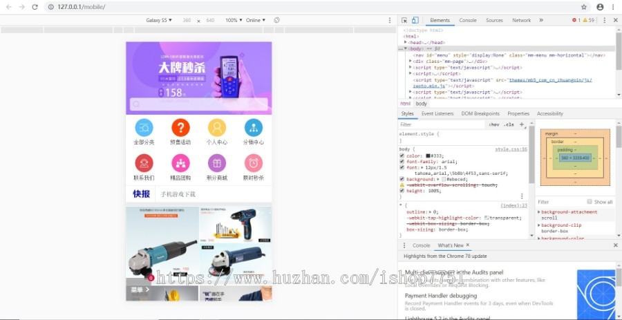The width and height of the screenshot is (622, 320).
Task: Tap the 联系我们 contact icon
Action: 144,163
